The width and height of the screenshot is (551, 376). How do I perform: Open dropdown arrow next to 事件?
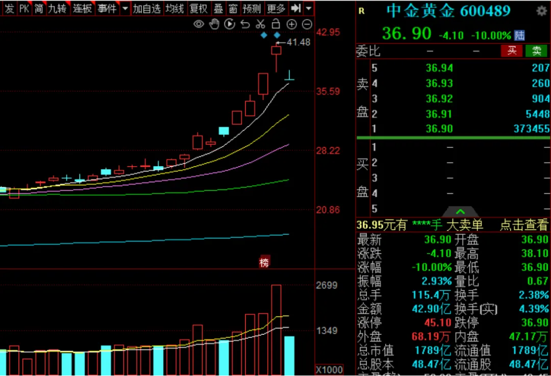point(125,8)
